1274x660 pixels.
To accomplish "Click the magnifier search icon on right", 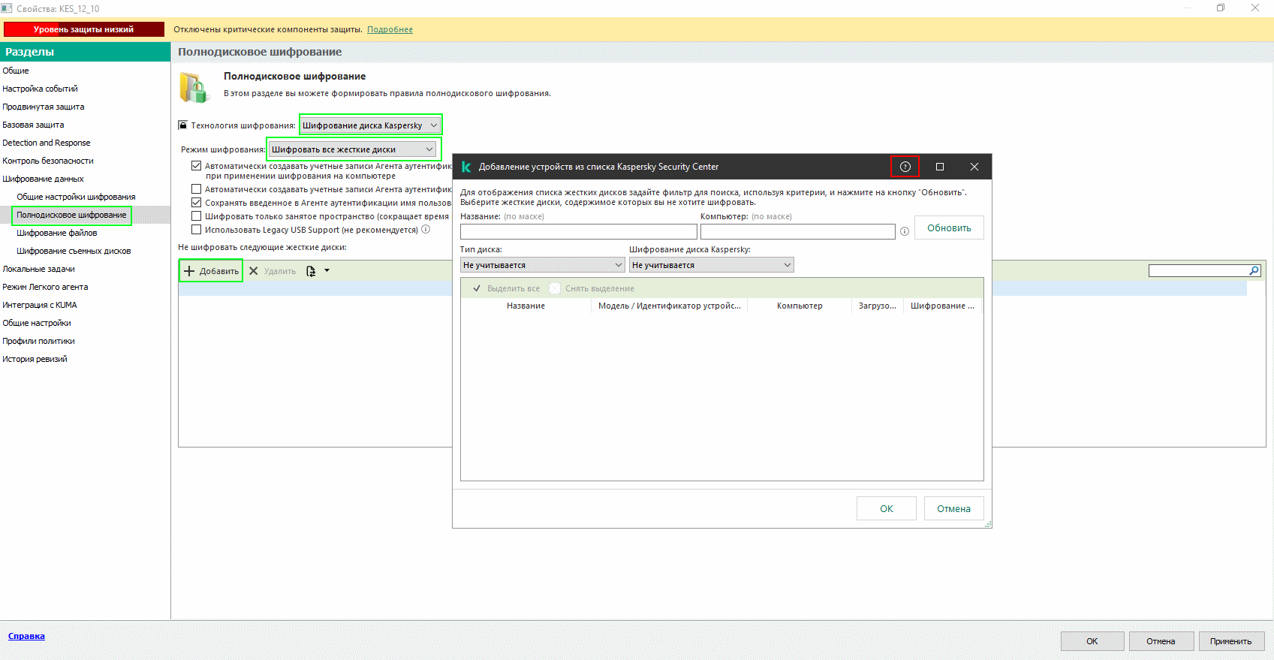I will [1254, 271].
